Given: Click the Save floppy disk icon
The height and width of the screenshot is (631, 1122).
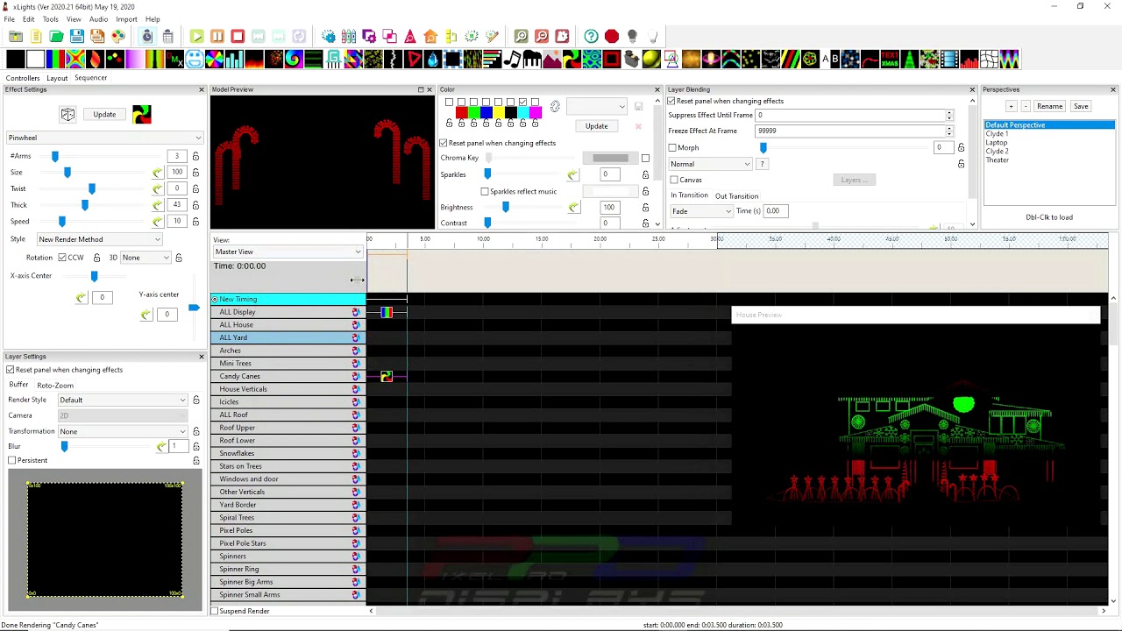Looking at the screenshot, I should tap(77, 36).
